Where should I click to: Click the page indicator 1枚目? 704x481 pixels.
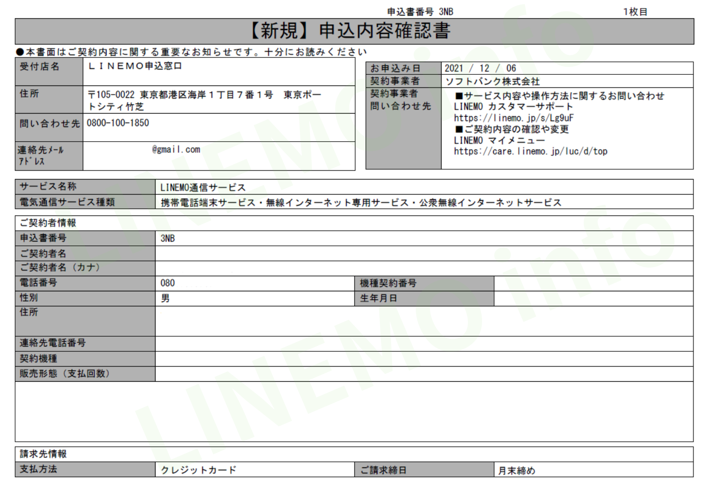pos(635,12)
